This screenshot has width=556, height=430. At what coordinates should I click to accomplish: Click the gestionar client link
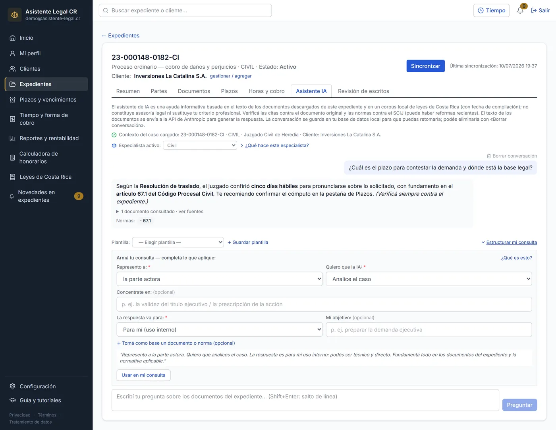pos(220,76)
